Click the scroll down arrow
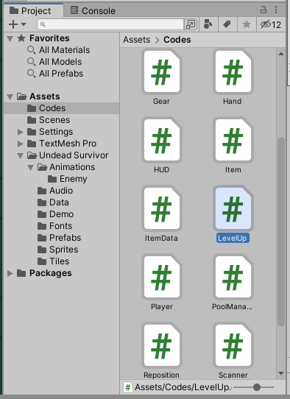 [x=281, y=373]
